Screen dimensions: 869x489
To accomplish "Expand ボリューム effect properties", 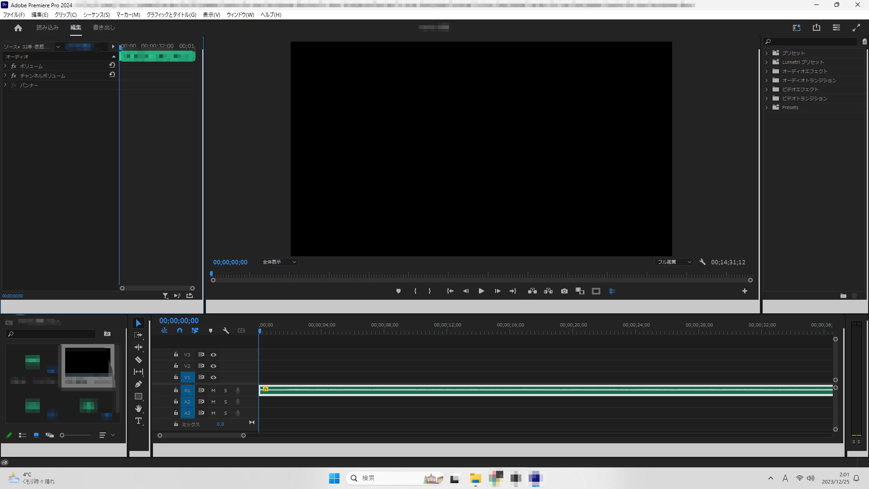I will coord(5,66).
